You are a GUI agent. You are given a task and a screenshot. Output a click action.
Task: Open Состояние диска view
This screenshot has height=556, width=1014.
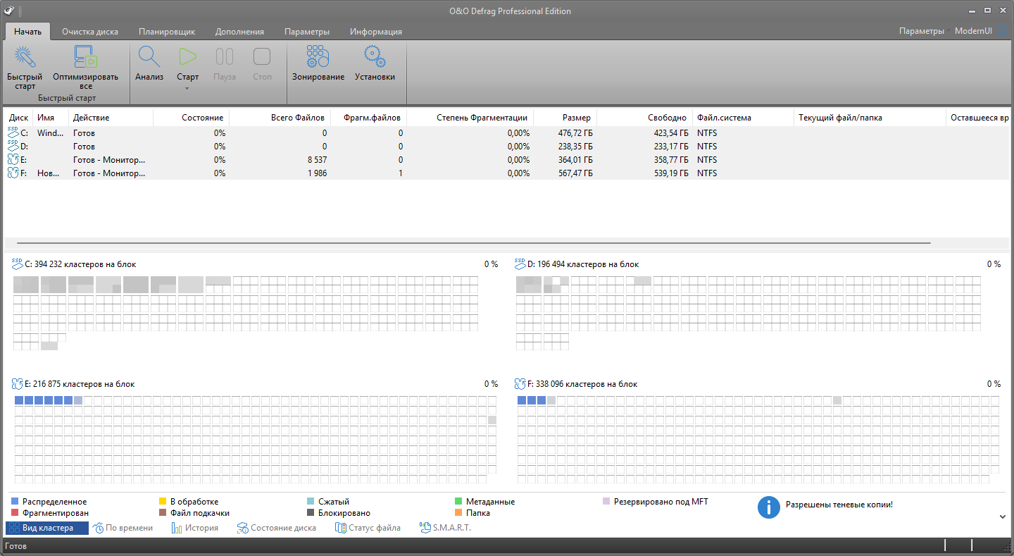[x=277, y=528]
